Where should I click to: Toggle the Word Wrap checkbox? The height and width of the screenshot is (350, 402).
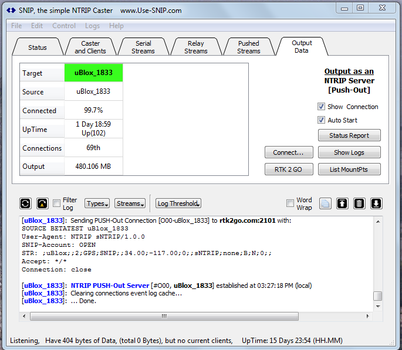pyautogui.click(x=290, y=203)
